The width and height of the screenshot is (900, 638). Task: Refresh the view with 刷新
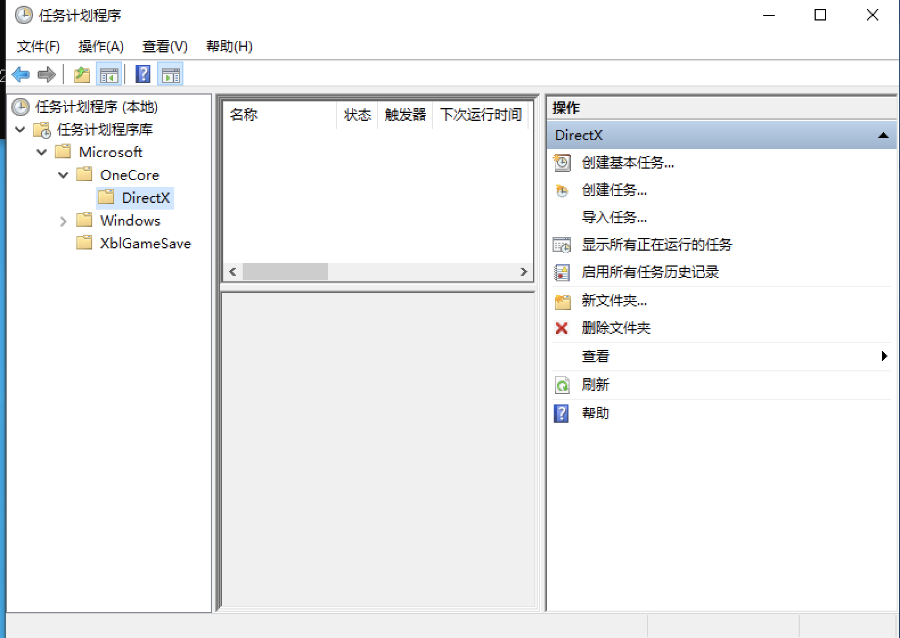click(595, 385)
